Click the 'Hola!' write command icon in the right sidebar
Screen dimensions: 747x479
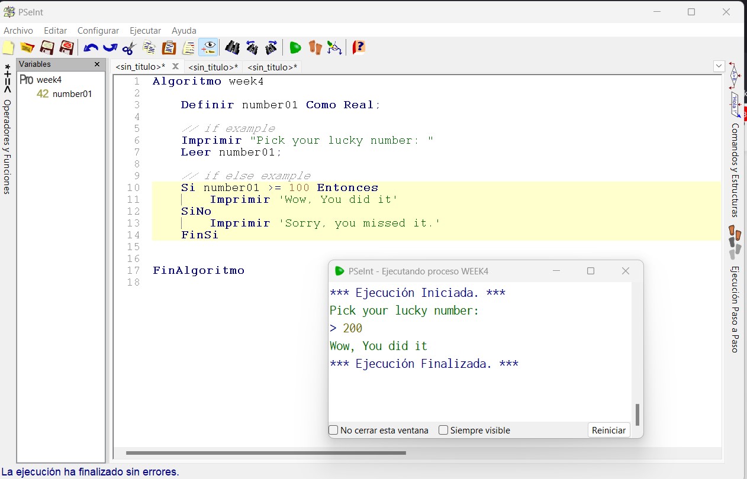pyautogui.click(x=734, y=104)
